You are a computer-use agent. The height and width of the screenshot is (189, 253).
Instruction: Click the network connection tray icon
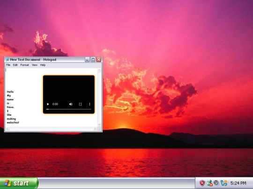tap(209, 183)
